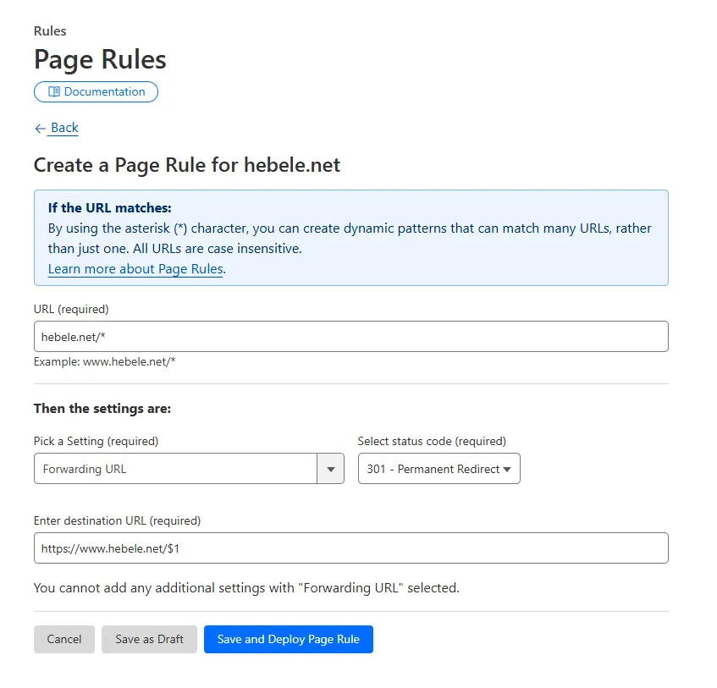
Task: Focus the destination URL input field
Action: pyautogui.click(x=350, y=548)
